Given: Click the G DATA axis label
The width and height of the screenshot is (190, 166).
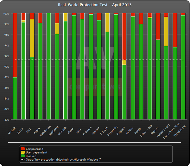Looking at the screenshot, I should [x=104, y=131].
